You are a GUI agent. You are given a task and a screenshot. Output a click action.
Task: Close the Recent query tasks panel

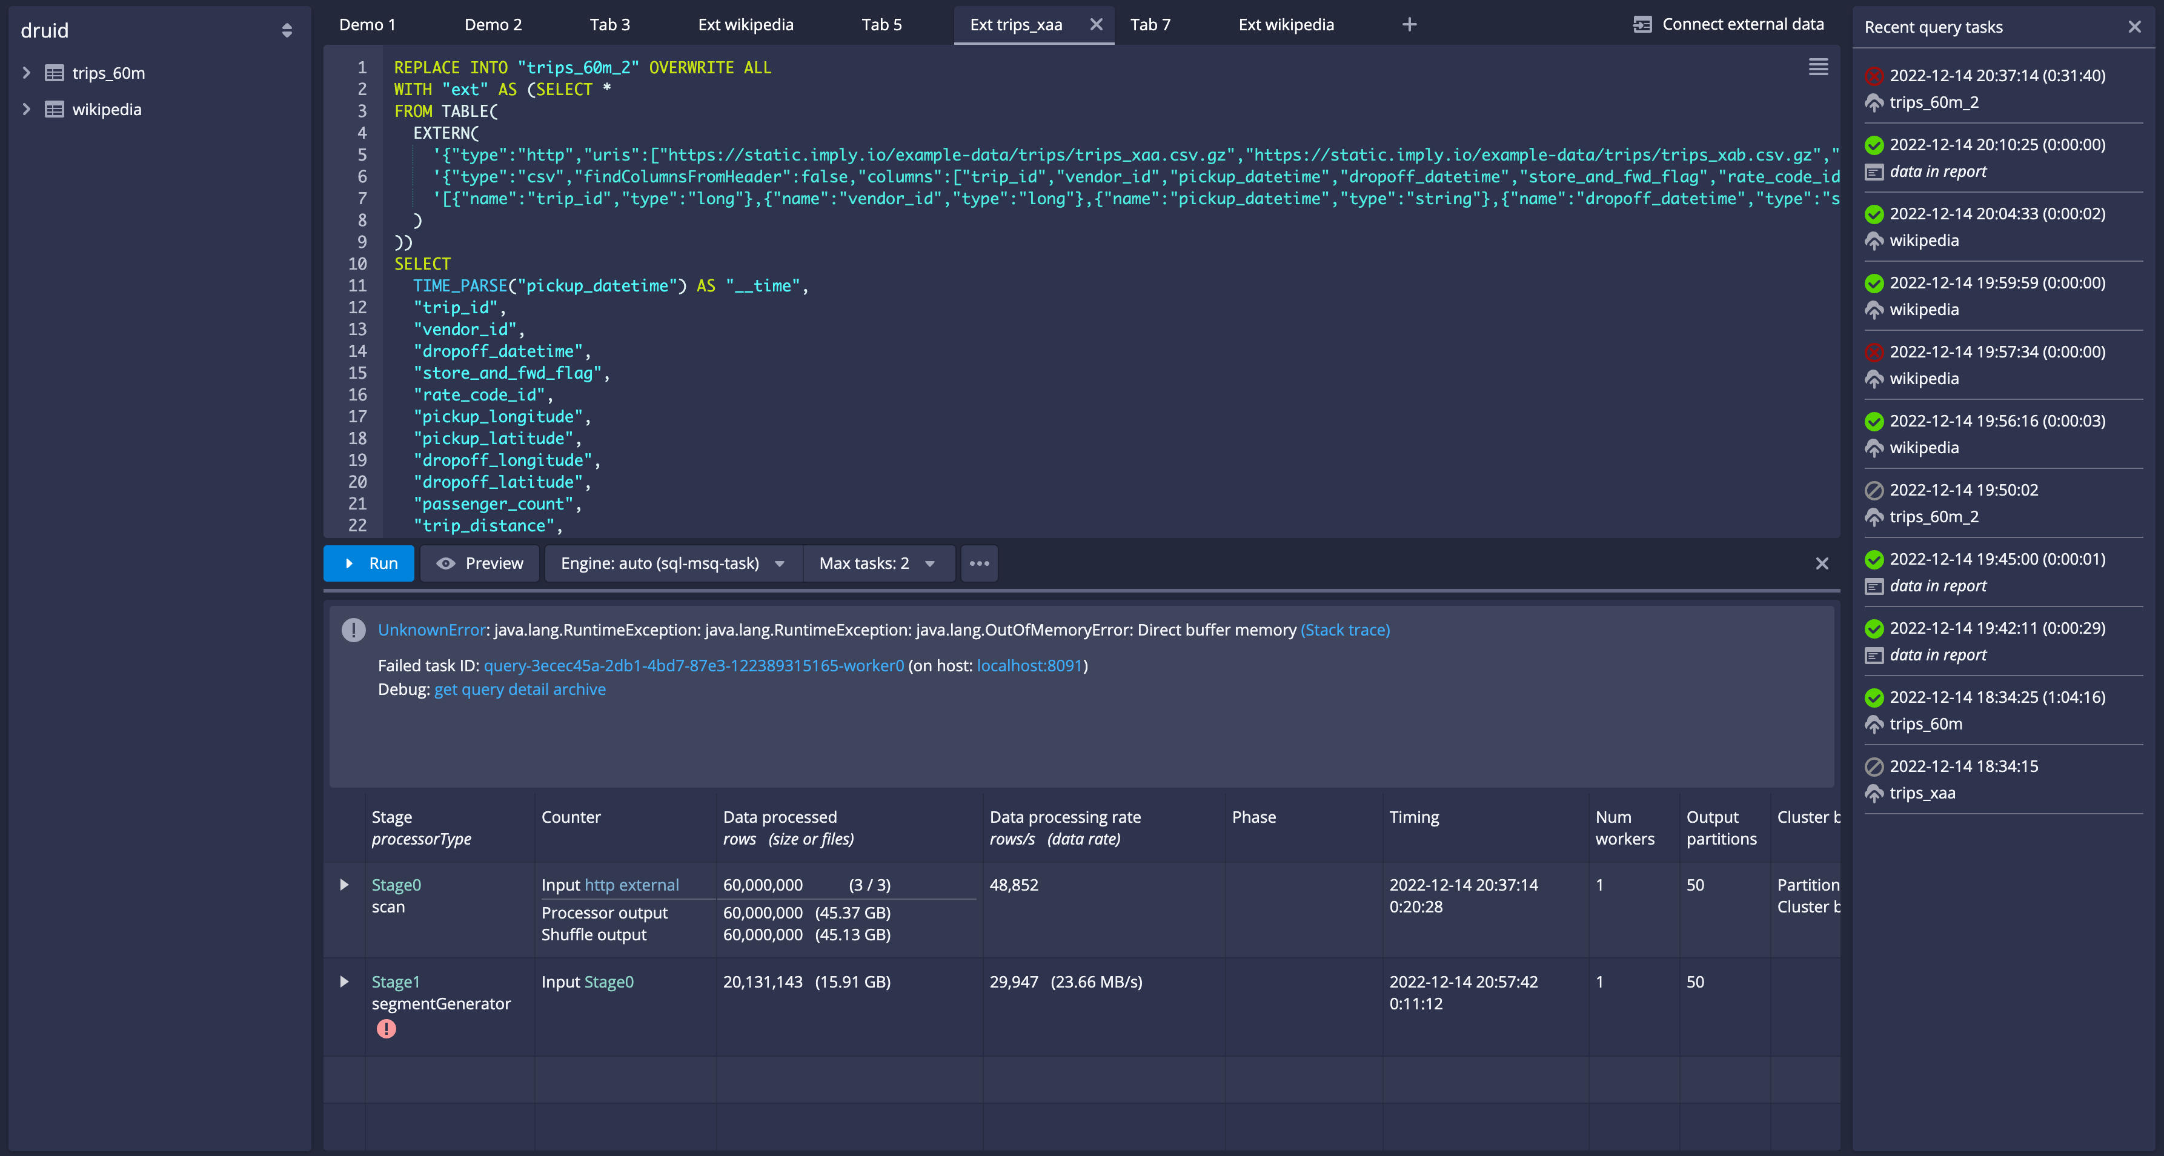tap(2134, 27)
